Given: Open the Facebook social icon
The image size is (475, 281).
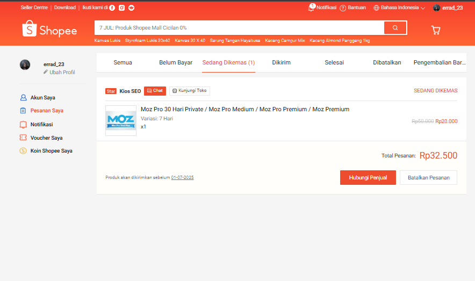Looking at the screenshot, I should click(x=112, y=8).
